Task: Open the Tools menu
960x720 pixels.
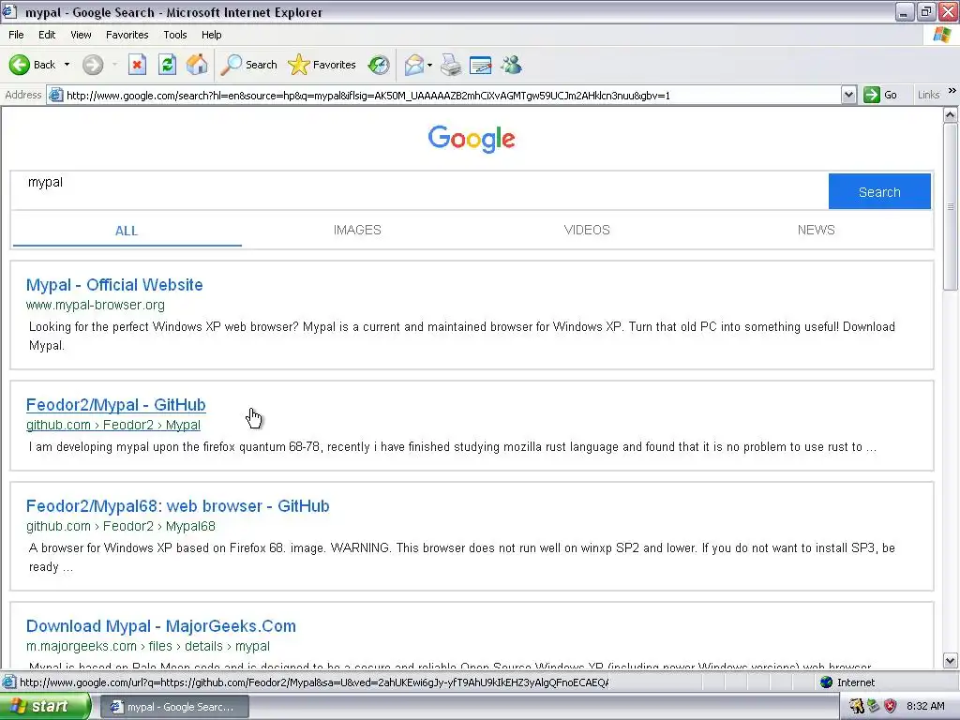Action: [175, 35]
